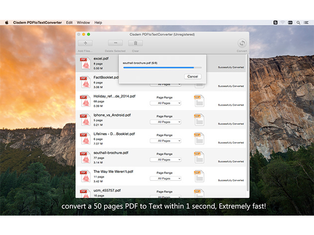Select the Iphone_vs_Android.pdf PDF icon

coord(85,120)
